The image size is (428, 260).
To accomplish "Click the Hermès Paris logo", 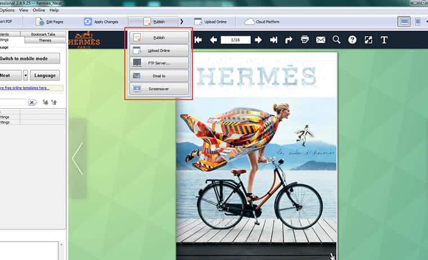I will [84, 40].
